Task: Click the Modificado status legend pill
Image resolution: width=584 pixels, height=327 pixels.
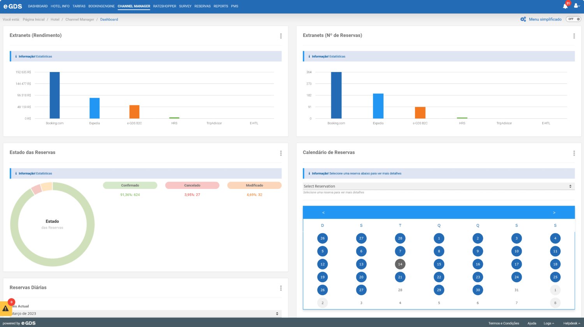Action: point(255,185)
